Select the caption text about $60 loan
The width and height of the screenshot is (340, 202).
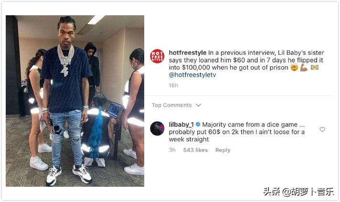point(246,64)
